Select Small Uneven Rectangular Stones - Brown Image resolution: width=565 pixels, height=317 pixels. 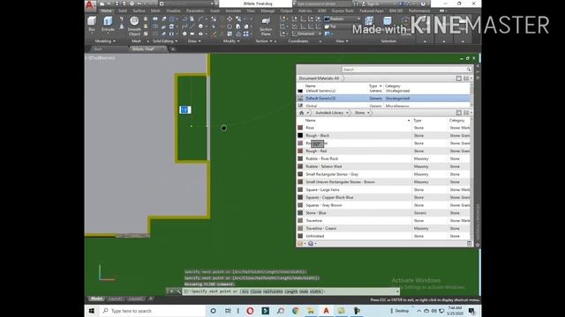click(383, 182)
